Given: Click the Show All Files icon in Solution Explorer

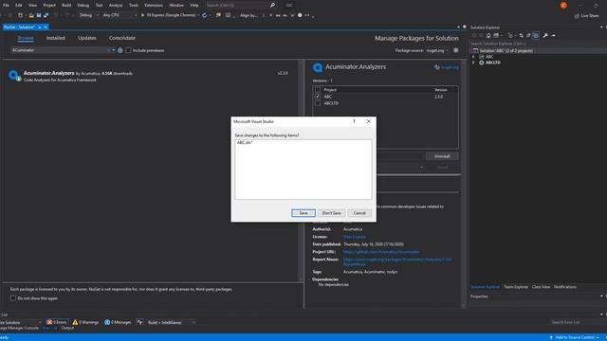Looking at the screenshot, I should (536, 36).
